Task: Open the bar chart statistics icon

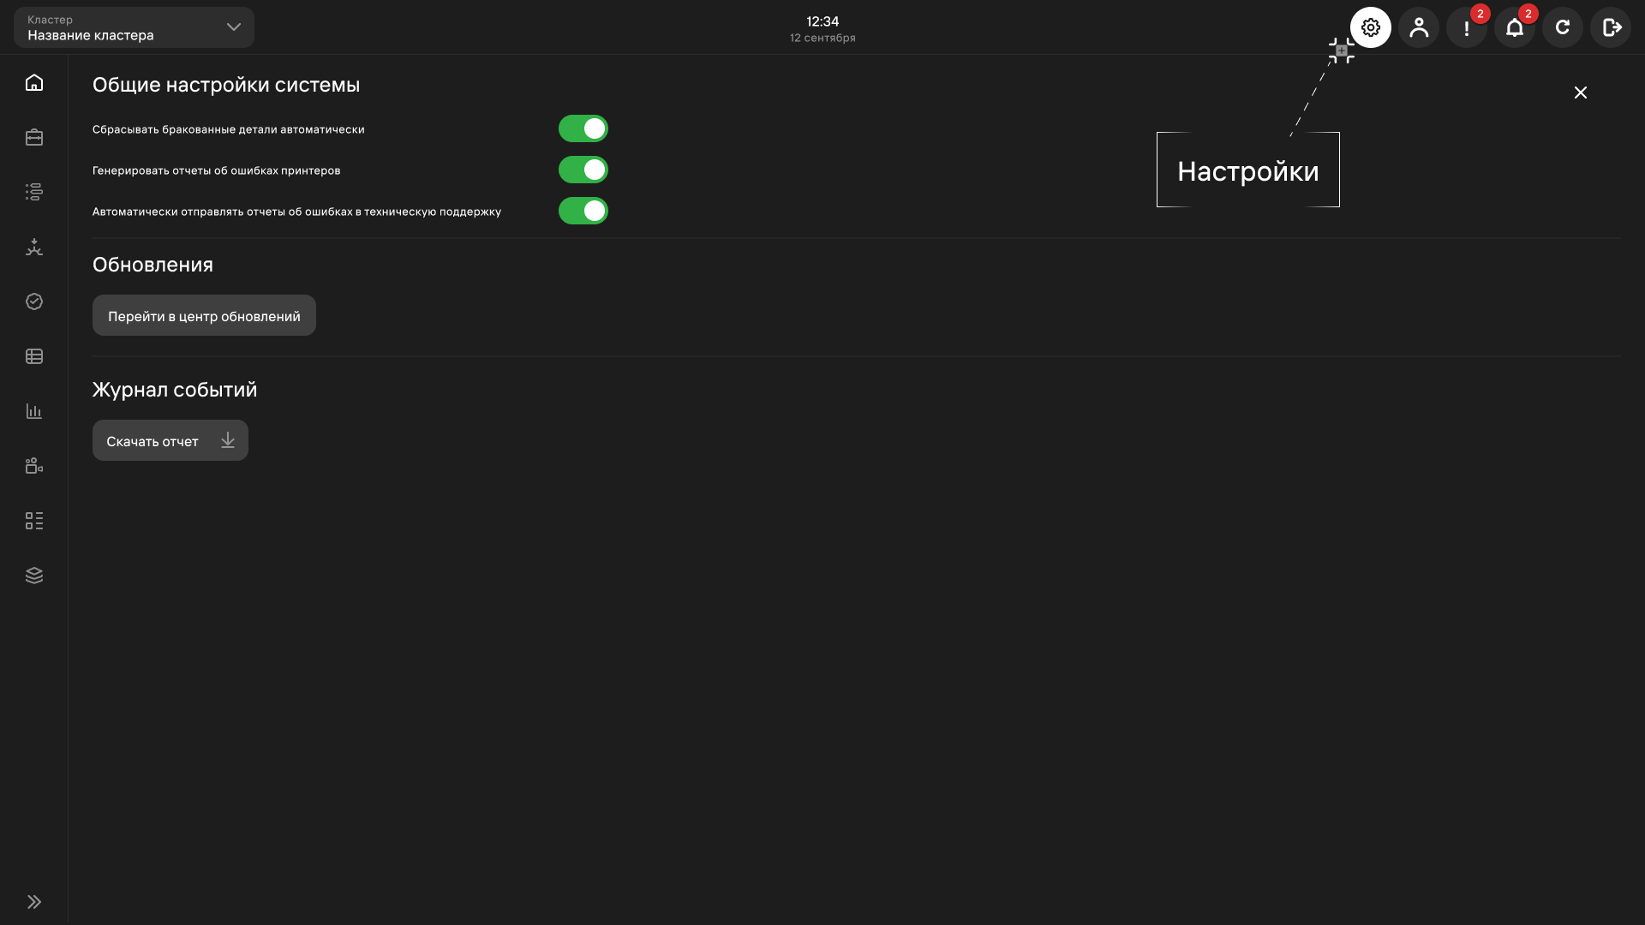Action: [x=34, y=411]
